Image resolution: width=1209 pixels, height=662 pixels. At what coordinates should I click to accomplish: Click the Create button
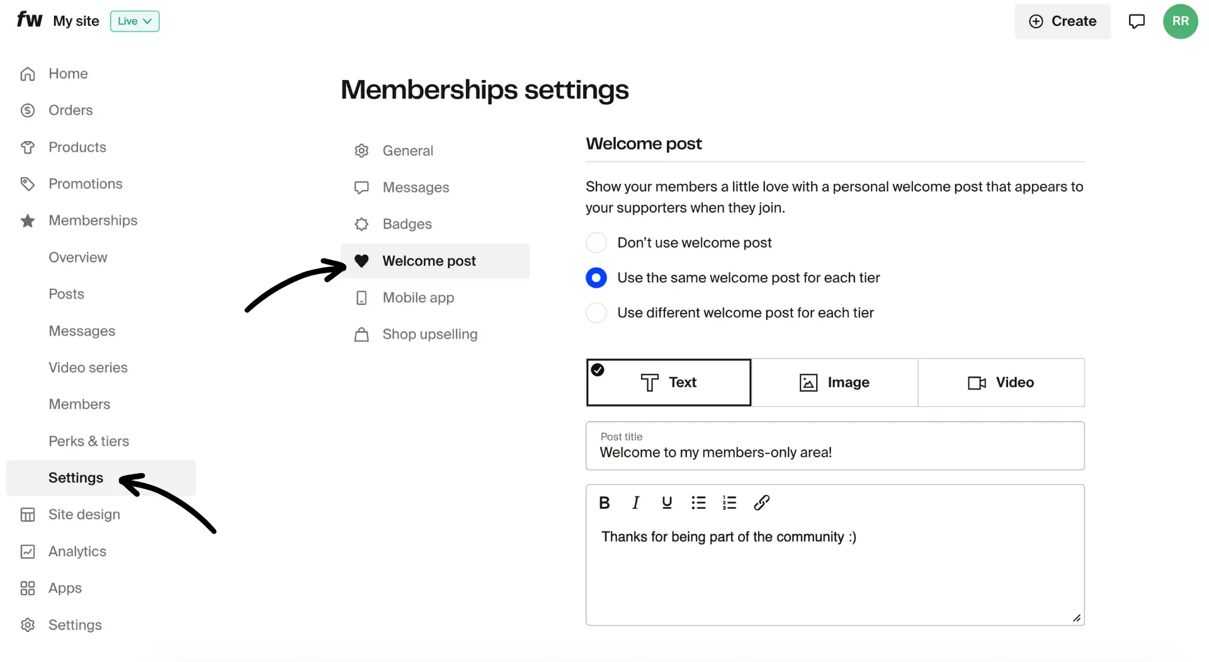(x=1062, y=21)
